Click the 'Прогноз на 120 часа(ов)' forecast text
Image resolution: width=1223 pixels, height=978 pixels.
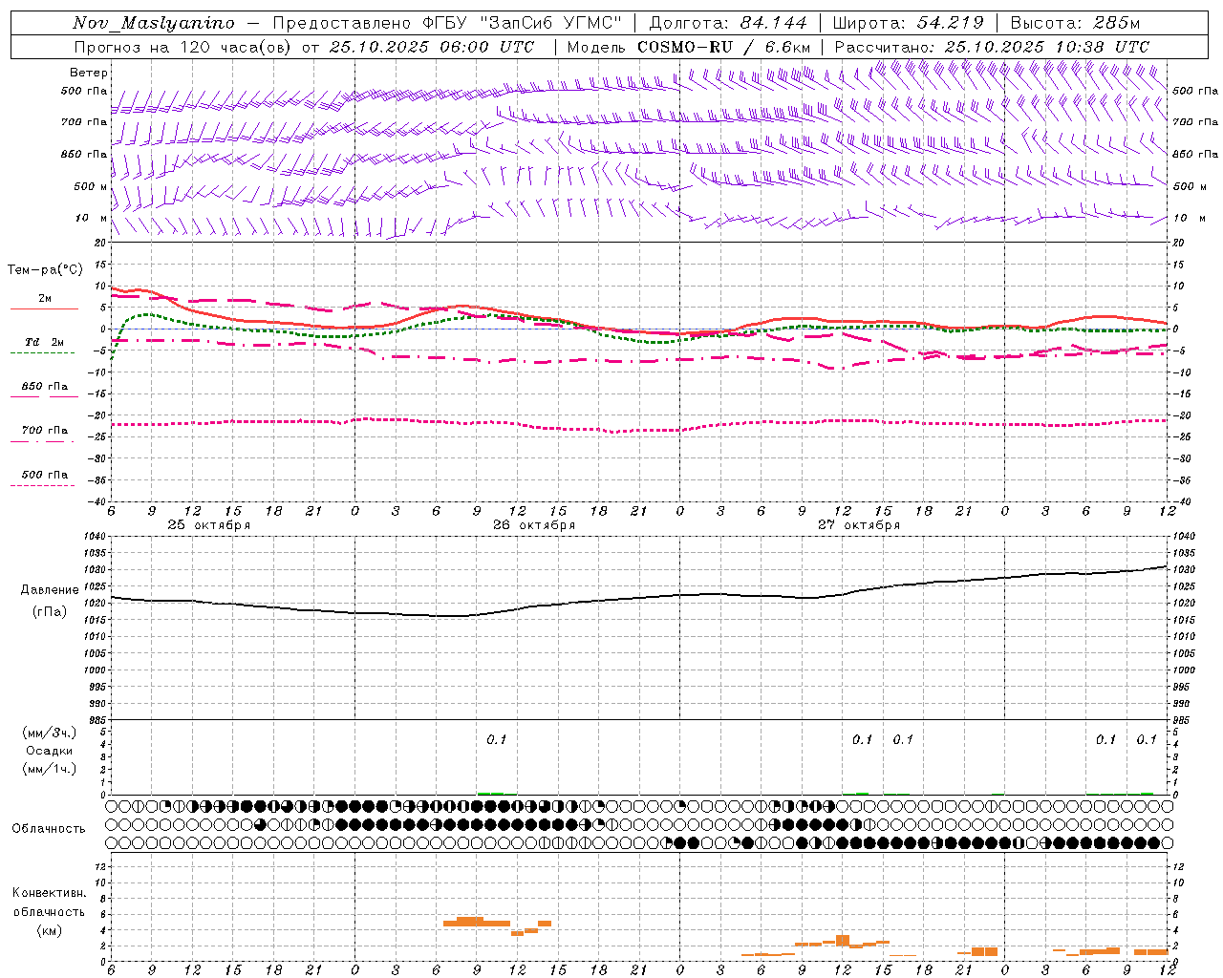pos(182,47)
